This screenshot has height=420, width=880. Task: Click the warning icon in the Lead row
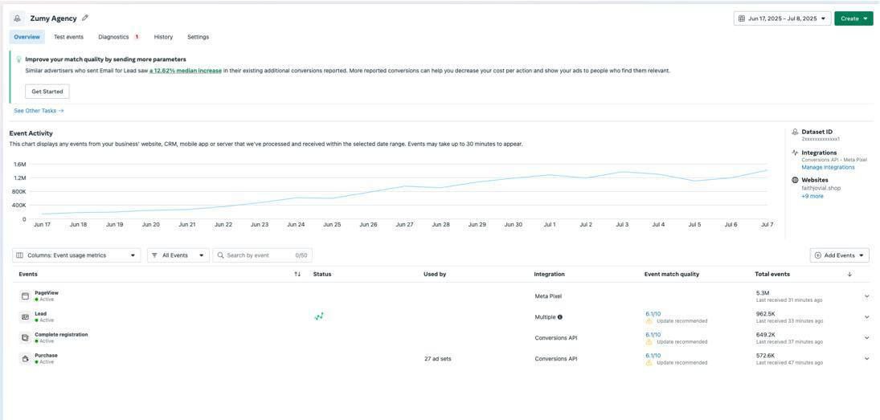[649, 321]
